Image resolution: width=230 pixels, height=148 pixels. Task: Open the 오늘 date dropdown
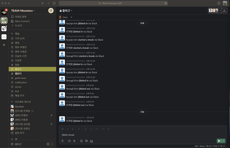click(x=143, y=112)
